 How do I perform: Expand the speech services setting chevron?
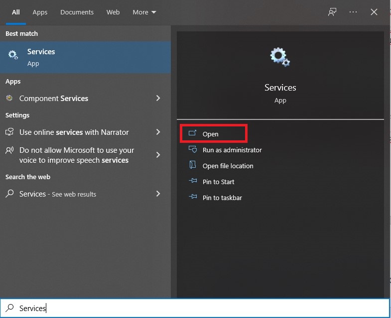point(158,155)
